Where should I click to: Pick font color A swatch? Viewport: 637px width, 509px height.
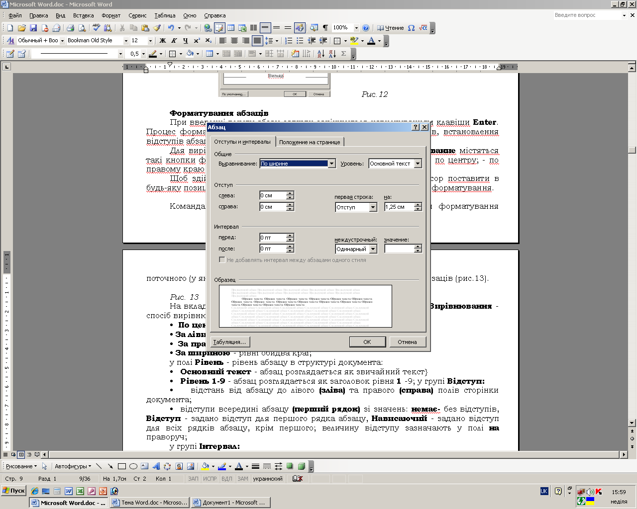click(371, 41)
